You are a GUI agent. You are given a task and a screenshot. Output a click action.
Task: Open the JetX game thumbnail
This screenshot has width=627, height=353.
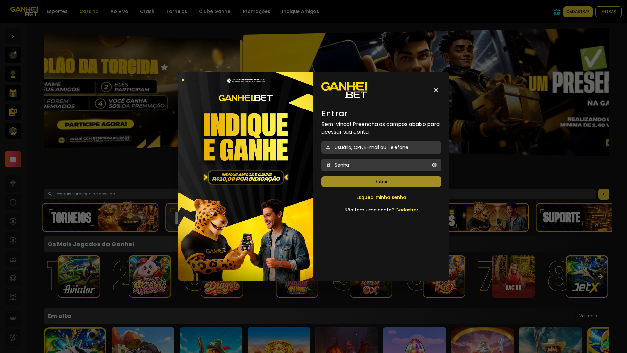(x=587, y=277)
